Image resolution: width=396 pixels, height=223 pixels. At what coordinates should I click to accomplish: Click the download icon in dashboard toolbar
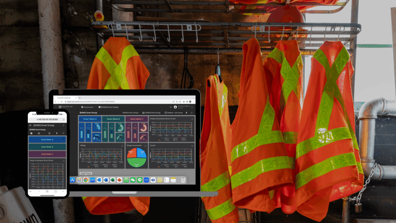coord(186,113)
